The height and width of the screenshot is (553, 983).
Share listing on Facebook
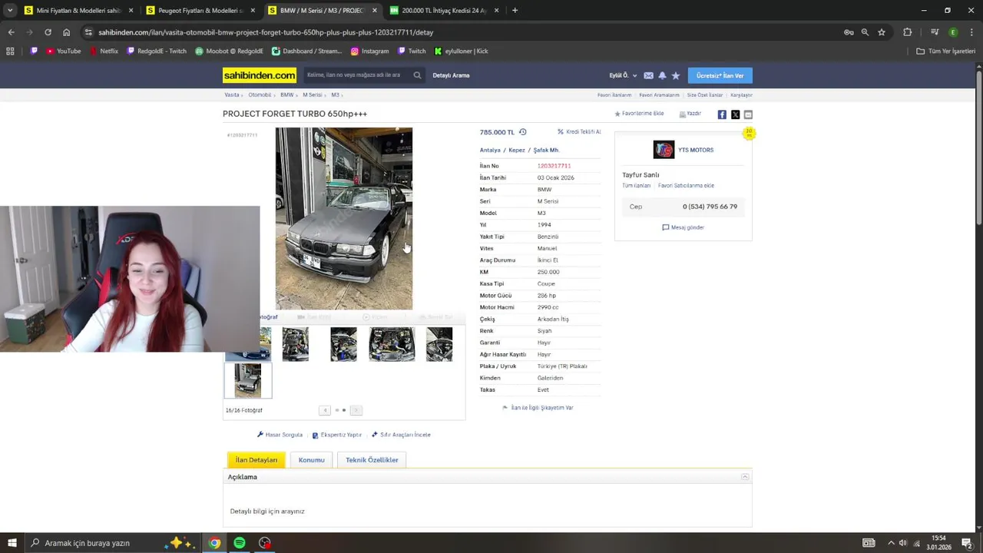pos(722,114)
